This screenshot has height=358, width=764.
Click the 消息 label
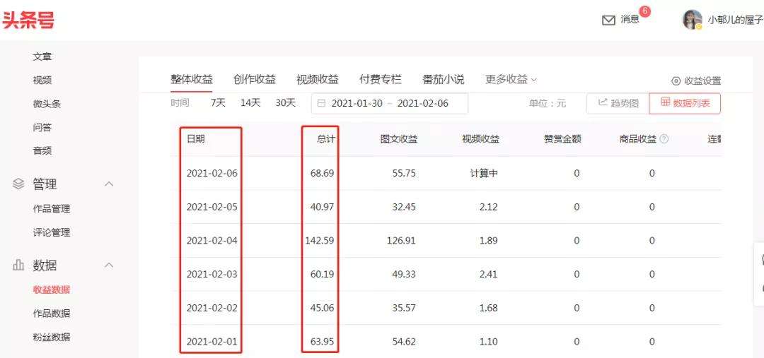pyautogui.click(x=630, y=20)
